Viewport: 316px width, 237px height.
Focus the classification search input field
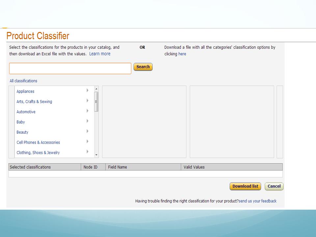click(x=70, y=68)
